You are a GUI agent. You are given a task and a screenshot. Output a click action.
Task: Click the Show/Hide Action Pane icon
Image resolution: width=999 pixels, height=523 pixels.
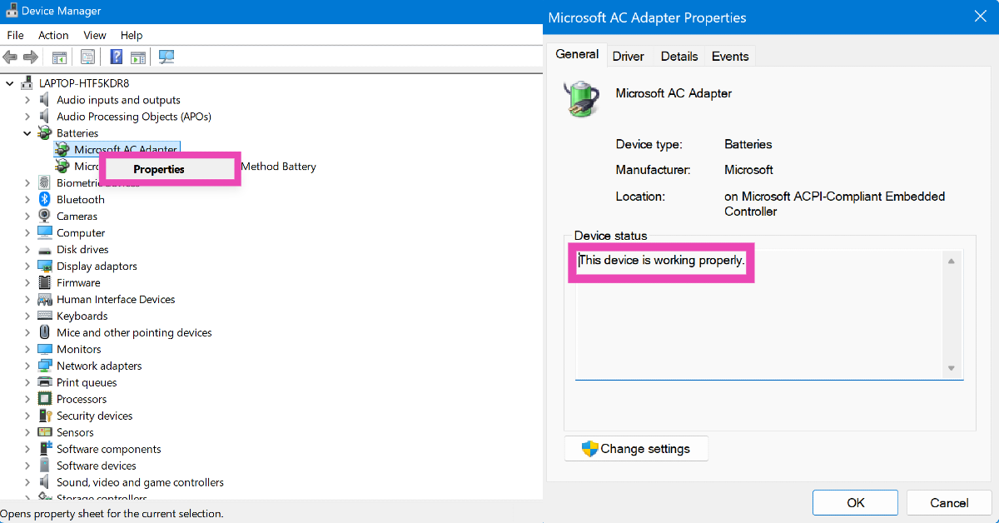[x=138, y=57]
